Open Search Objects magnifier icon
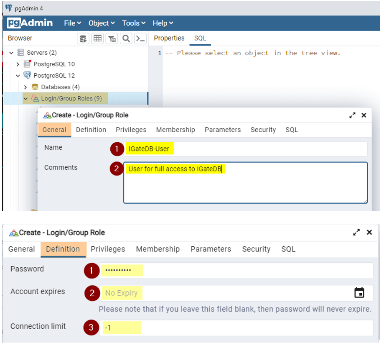 (x=126, y=38)
